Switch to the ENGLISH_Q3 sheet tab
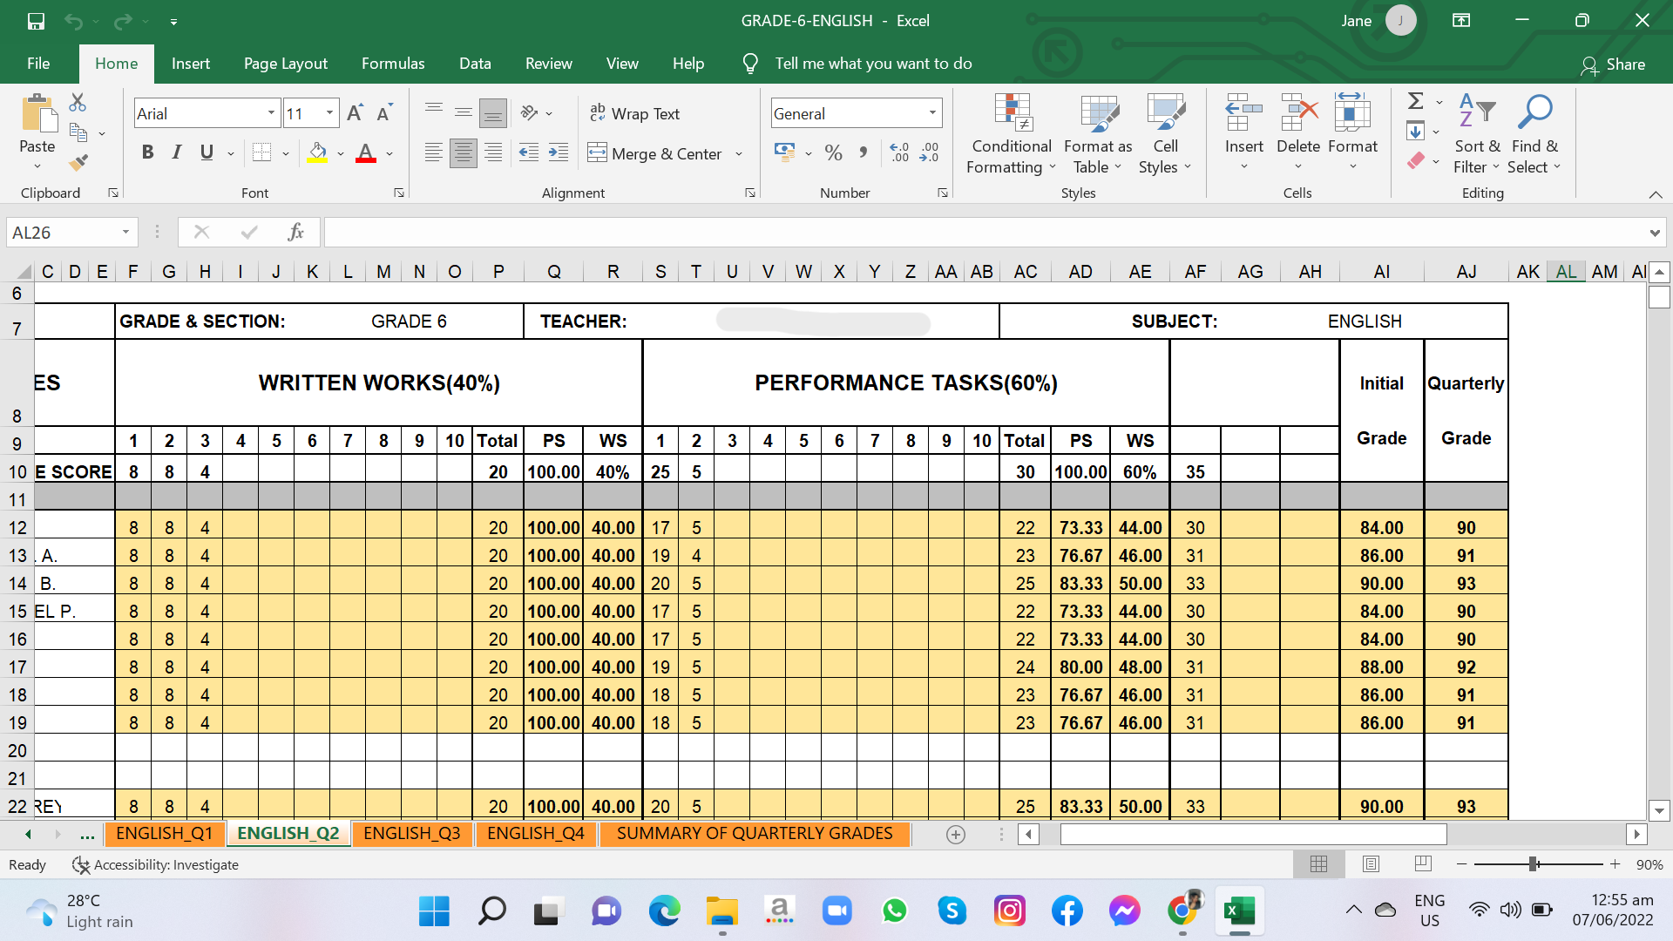This screenshot has width=1673, height=941. tap(411, 833)
